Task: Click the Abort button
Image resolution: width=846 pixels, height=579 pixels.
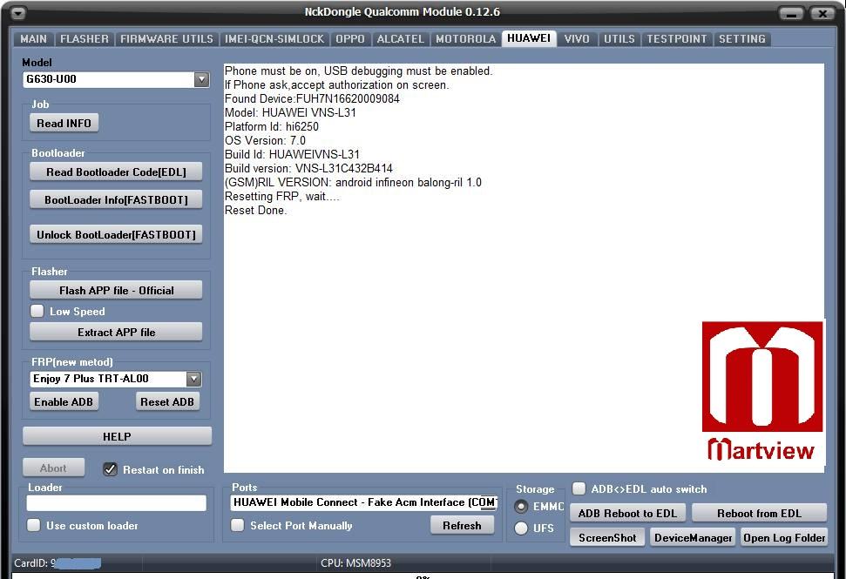Action: [x=53, y=468]
